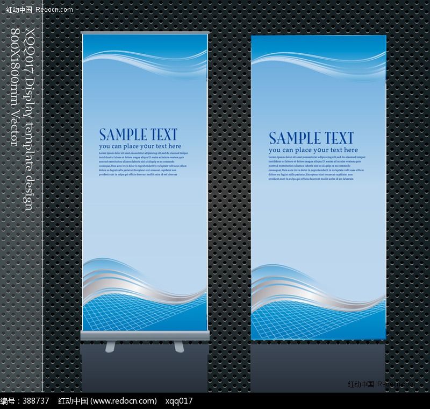Select "you can place your text here" on the right banner
Screen dimensions: 430x409
coord(313,150)
